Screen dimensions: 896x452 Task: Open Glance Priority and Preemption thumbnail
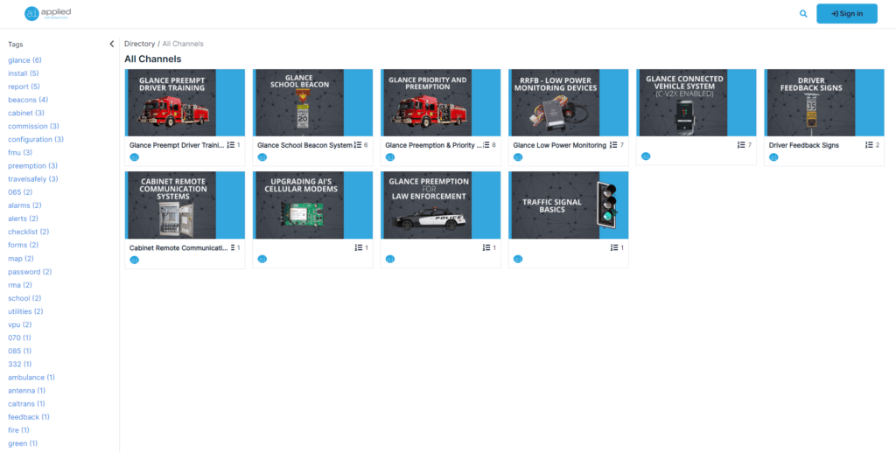pyautogui.click(x=441, y=103)
